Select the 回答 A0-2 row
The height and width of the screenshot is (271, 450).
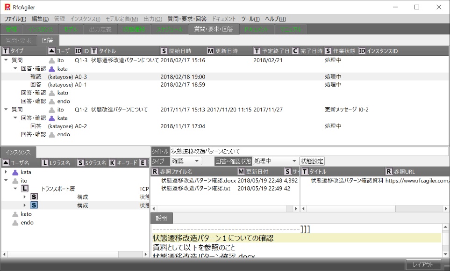pyautogui.click(x=225, y=126)
